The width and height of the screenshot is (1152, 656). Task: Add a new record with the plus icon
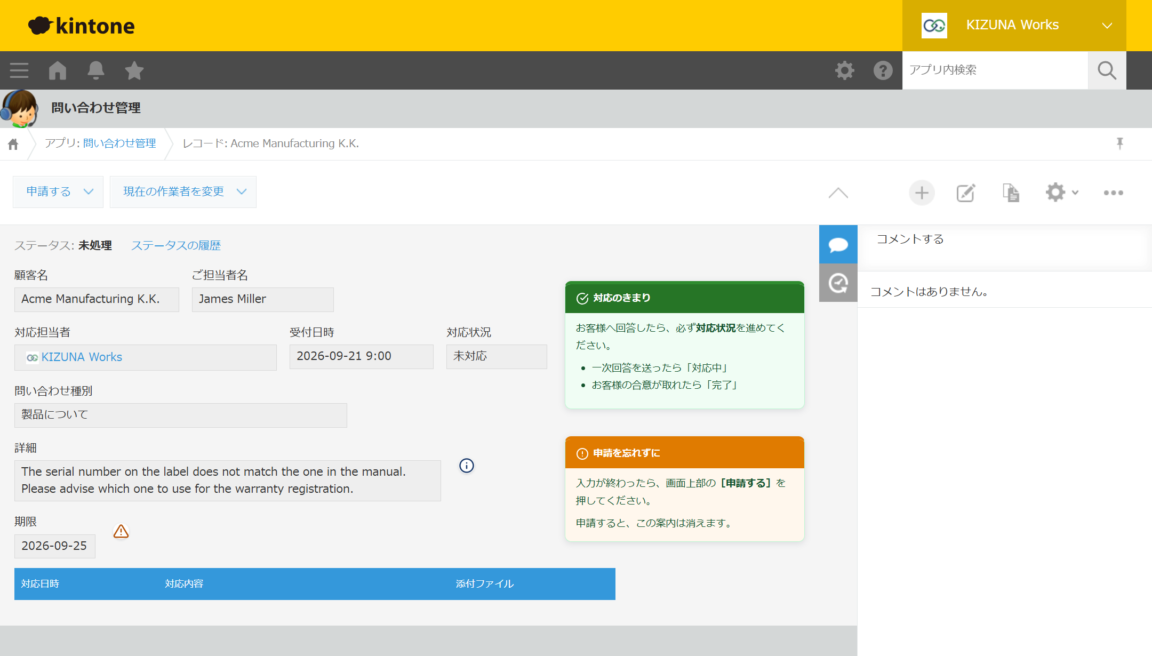922,193
